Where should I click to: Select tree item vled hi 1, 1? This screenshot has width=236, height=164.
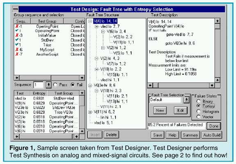tap(110, 80)
